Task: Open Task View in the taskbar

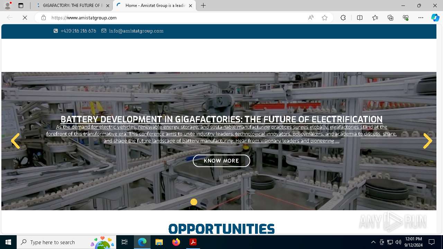Action: coord(125,242)
